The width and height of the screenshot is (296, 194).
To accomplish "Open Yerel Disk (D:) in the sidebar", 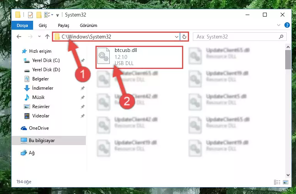I will 46,70.
